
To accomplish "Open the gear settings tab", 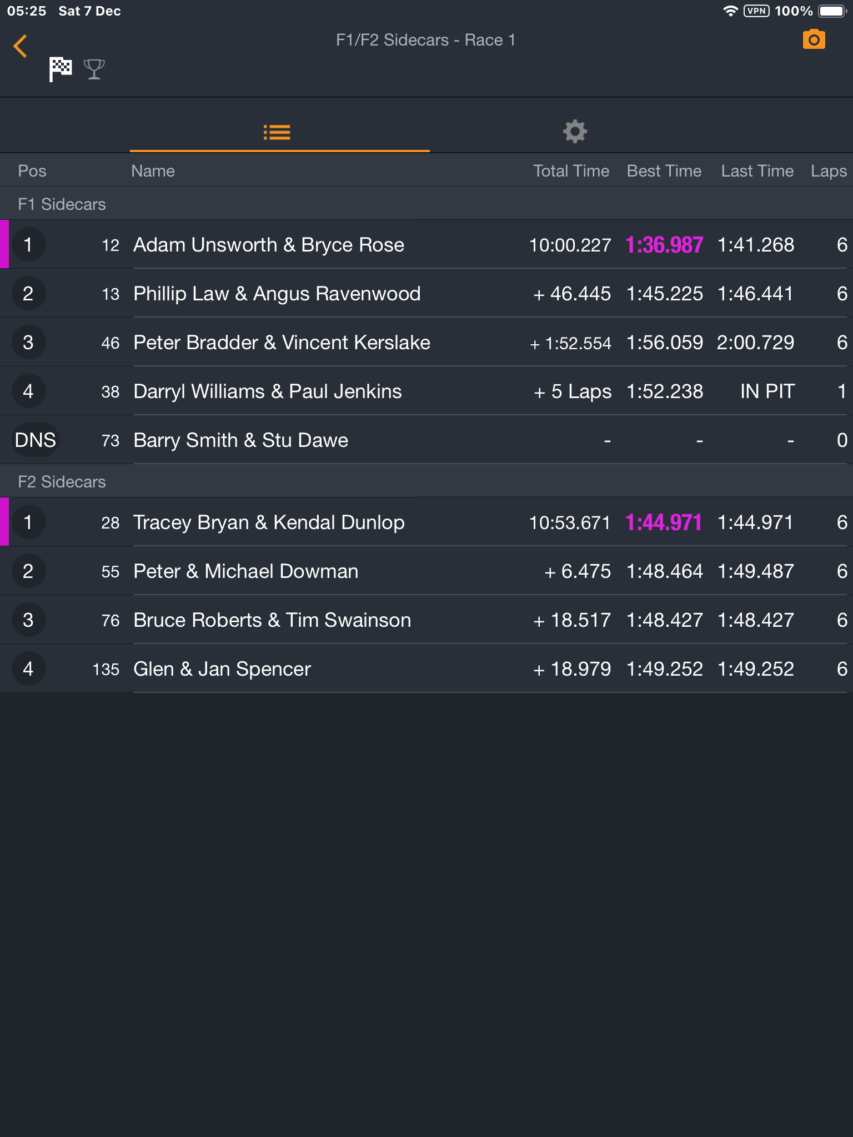I will (575, 132).
